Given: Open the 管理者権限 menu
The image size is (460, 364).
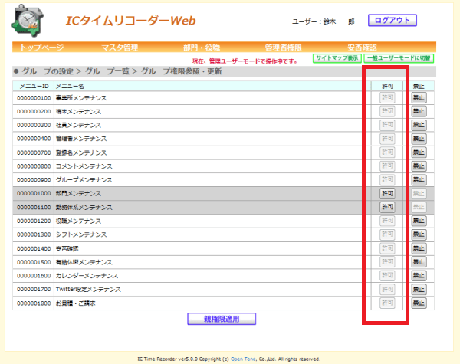Looking at the screenshot, I should [x=283, y=48].
